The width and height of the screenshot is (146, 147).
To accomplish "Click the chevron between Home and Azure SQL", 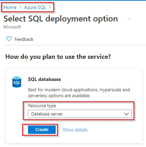I will [x=20, y=7].
